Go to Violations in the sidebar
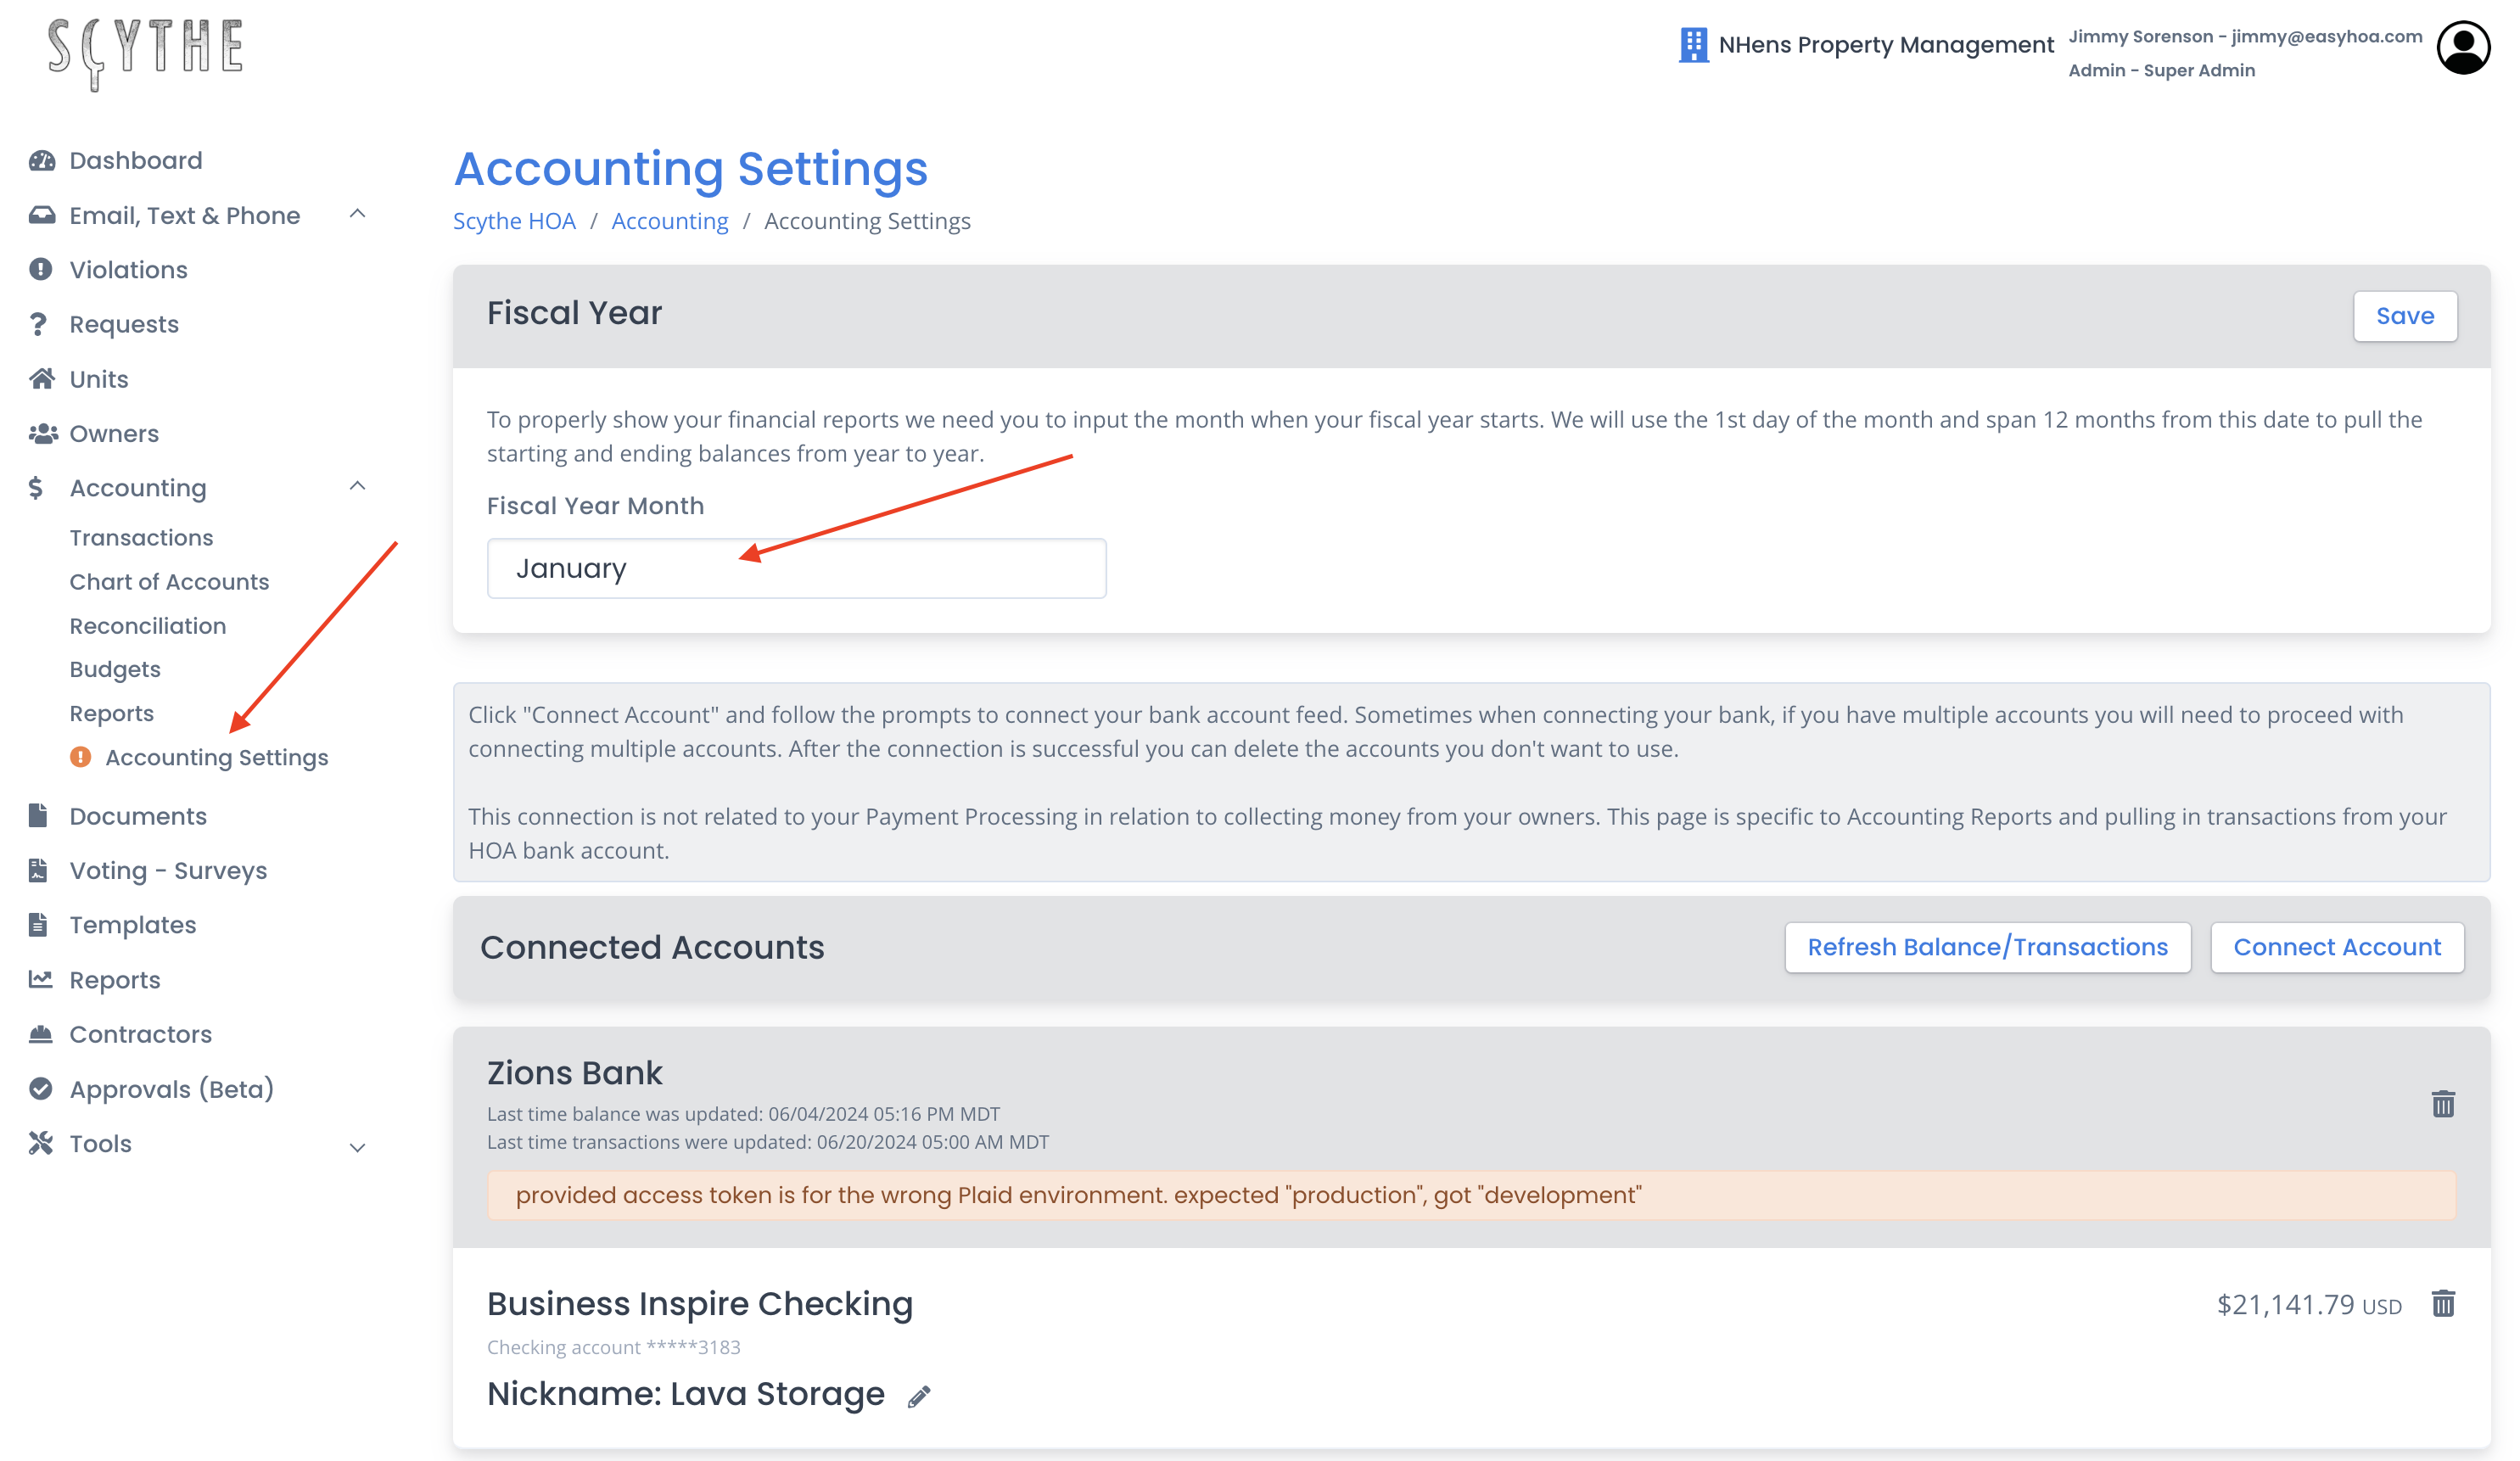Viewport: 2520px width, 1461px height. (x=128, y=270)
